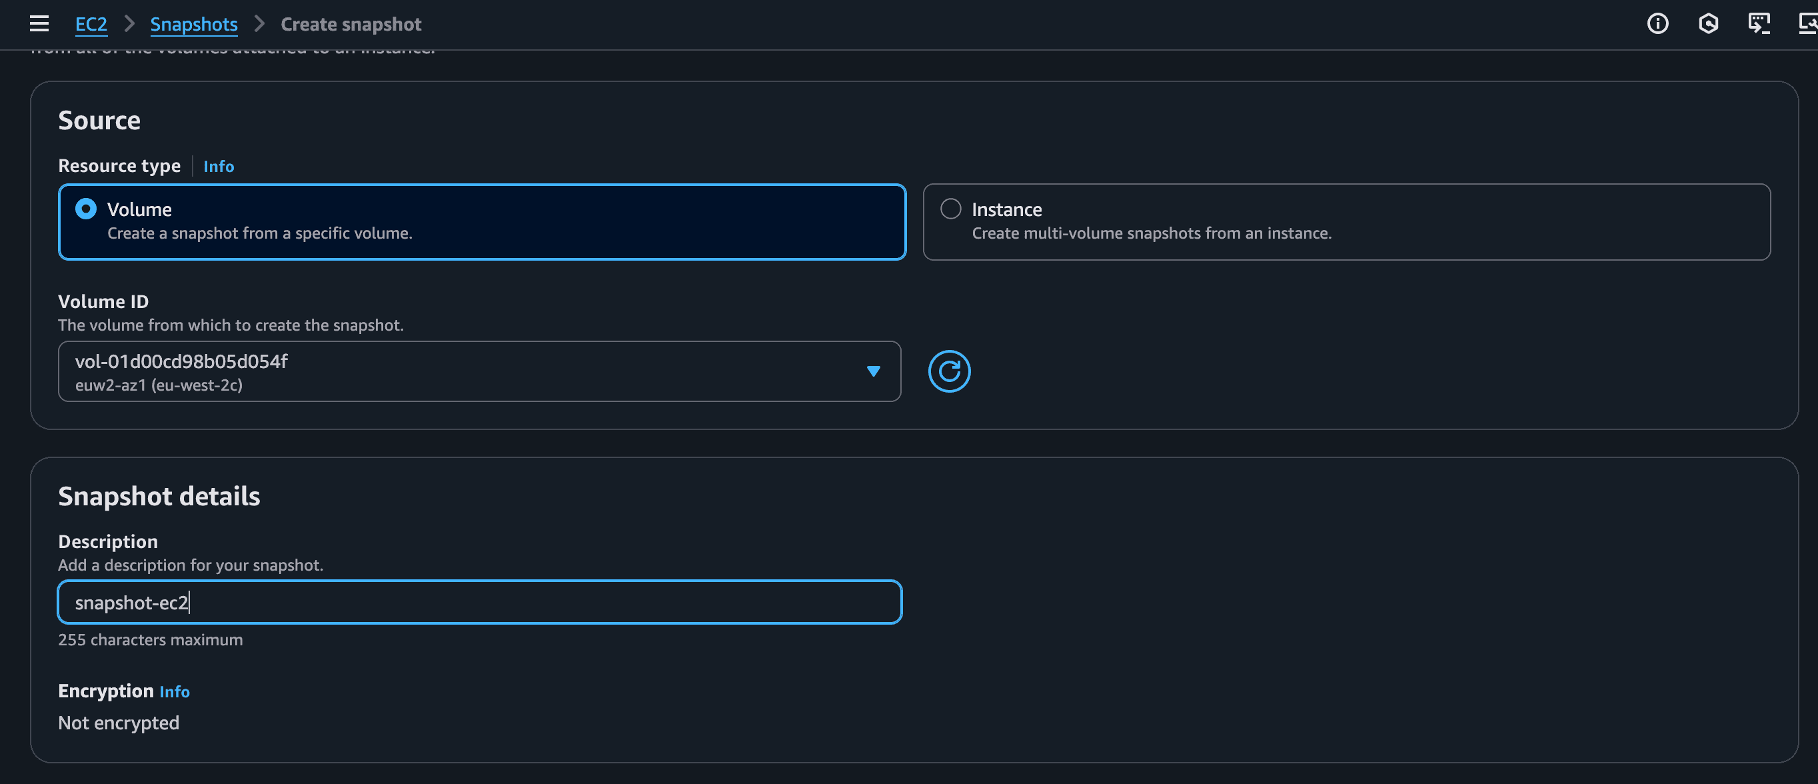
Task: Refresh the Volume ID list
Action: [948, 371]
